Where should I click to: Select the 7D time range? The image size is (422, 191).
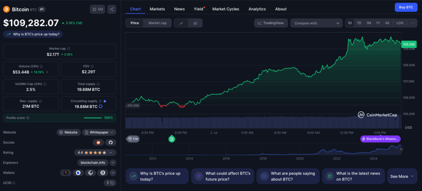(359, 23)
